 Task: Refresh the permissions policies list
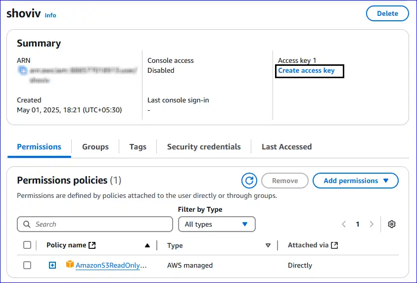coord(249,181)
